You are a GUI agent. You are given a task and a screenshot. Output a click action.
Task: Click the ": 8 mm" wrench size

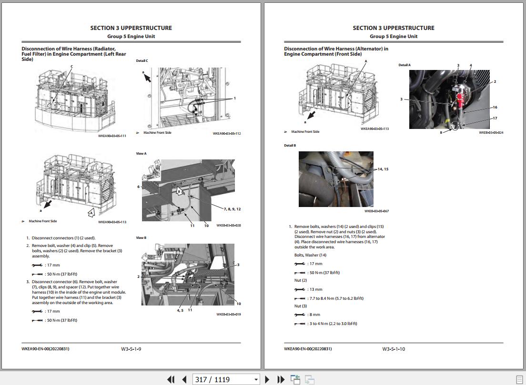(x=314, y=315)
